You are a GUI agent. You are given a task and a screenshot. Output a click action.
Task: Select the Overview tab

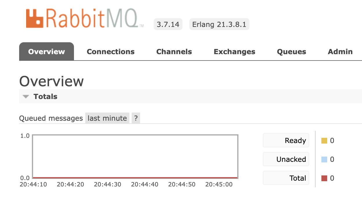[x=46, y=52]
